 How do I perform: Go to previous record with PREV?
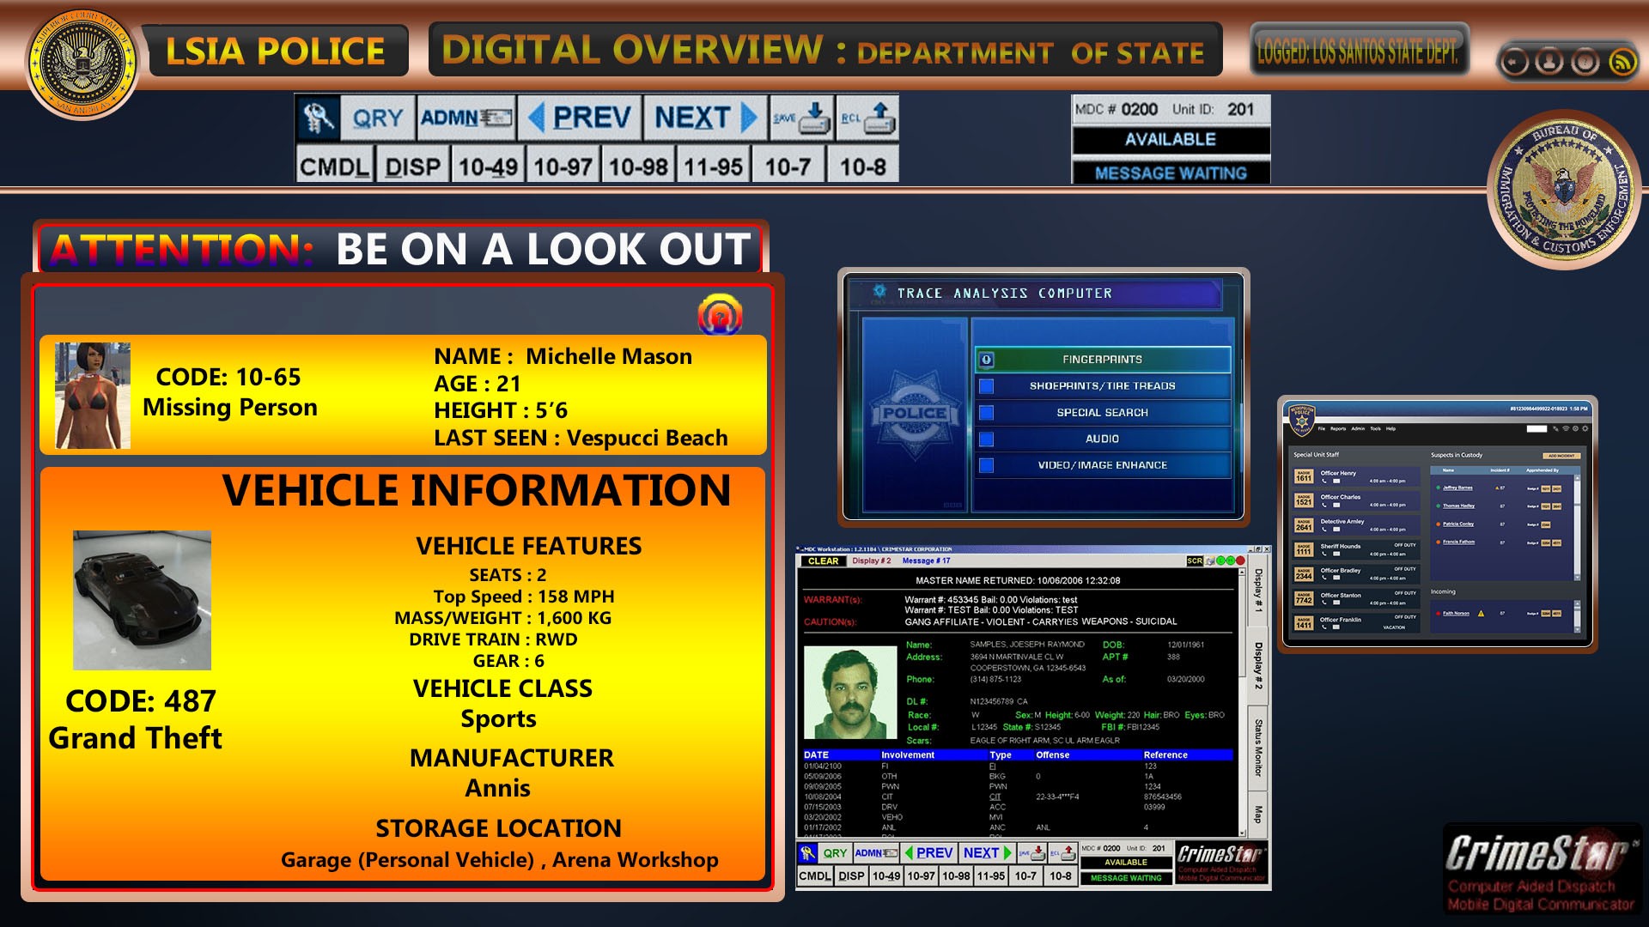580,118
